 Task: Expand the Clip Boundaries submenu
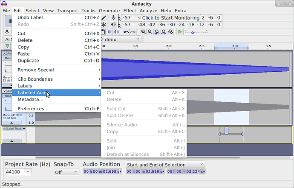click(57, 79)
